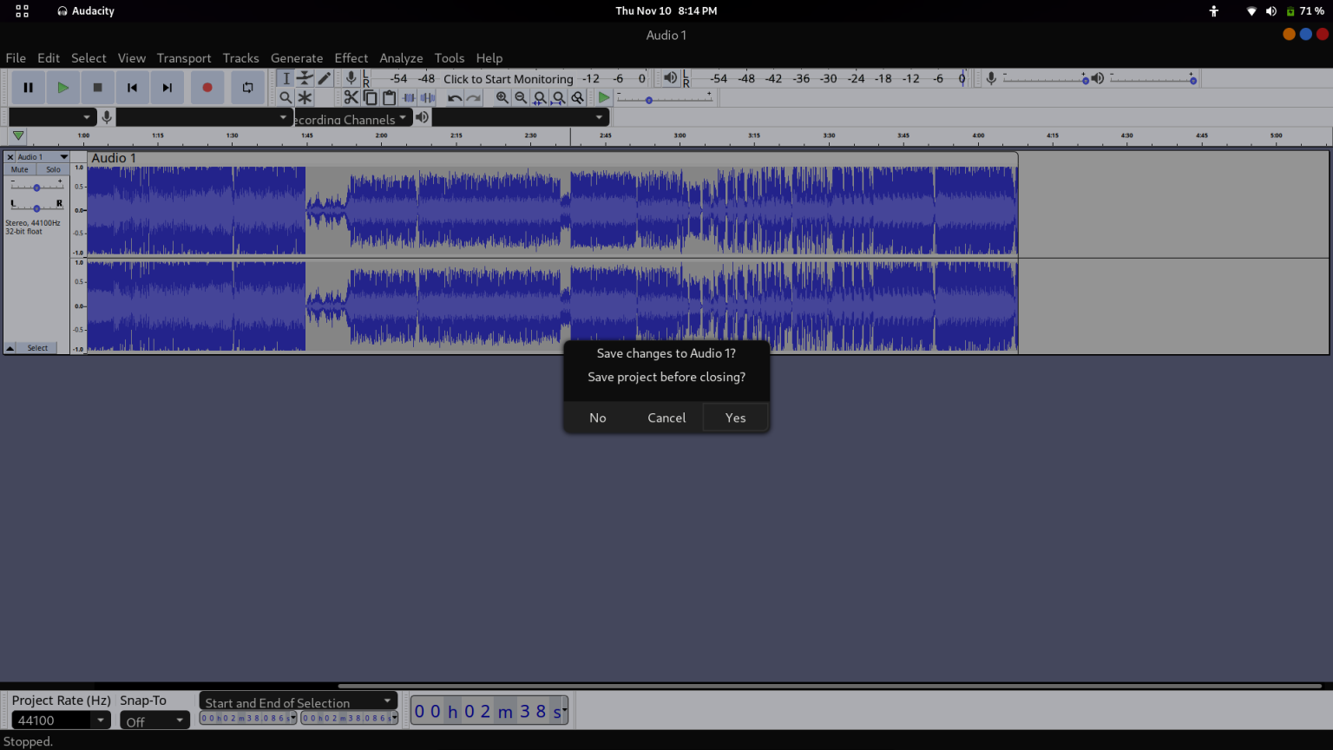Image resolution: width=1333 pixels, height=750 pixels.
Task: Select the Selection tool
Action: click(286, 78)
